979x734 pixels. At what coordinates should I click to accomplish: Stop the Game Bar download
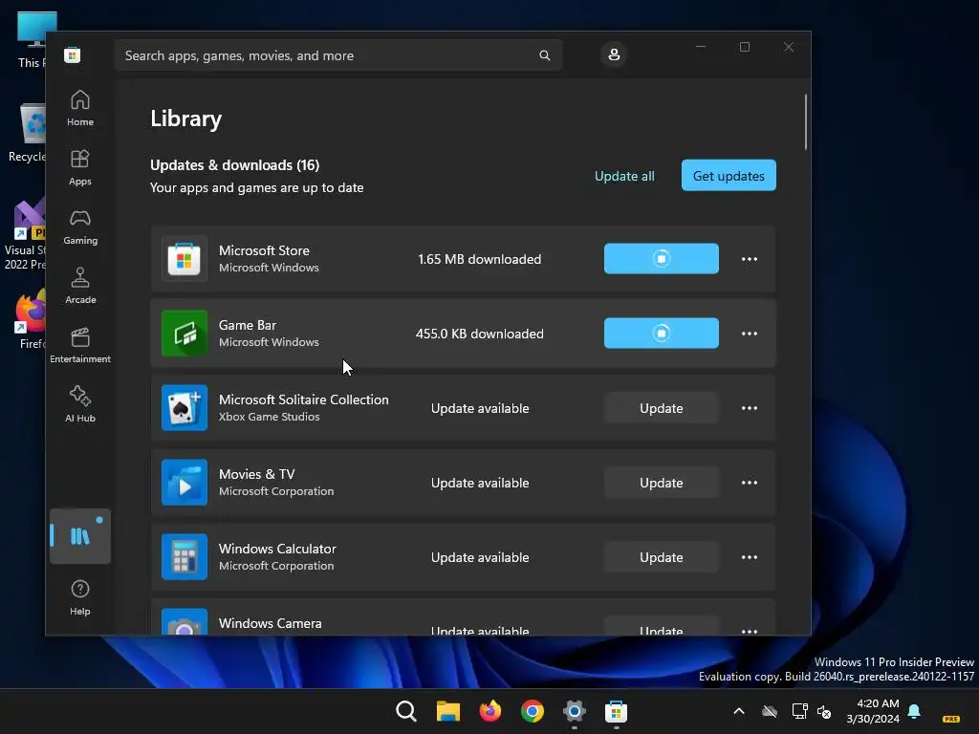pyautogui.click(x=662, y=333)
